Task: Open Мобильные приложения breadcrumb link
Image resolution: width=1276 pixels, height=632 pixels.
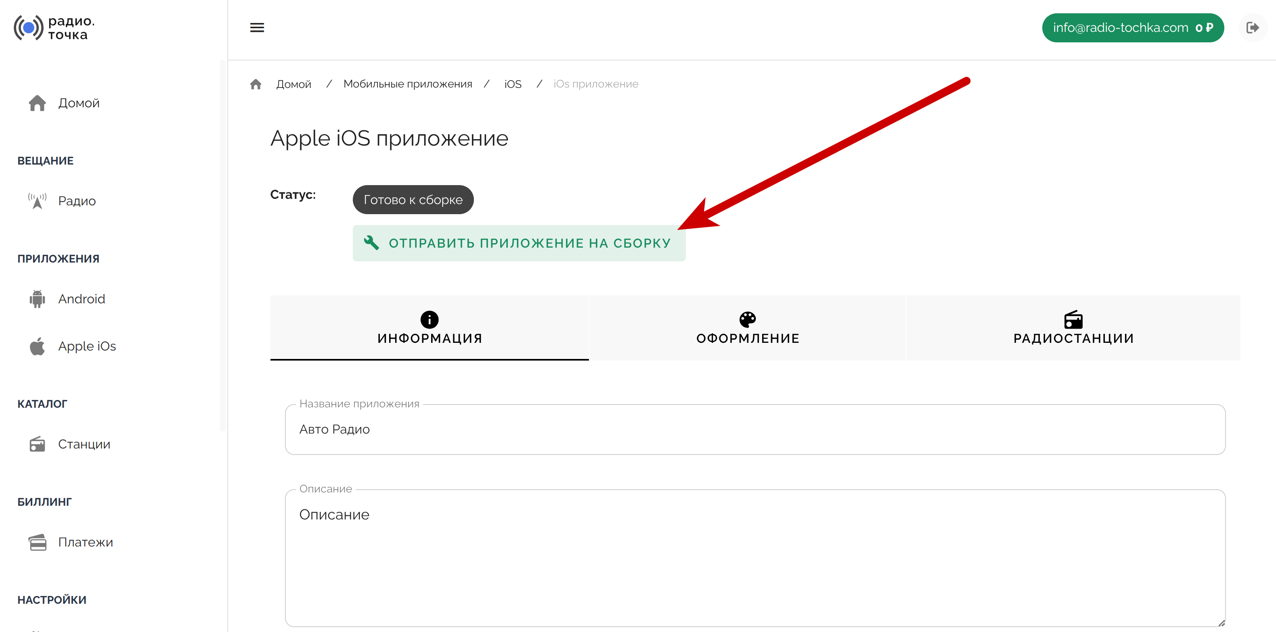Action: point(408,84)
